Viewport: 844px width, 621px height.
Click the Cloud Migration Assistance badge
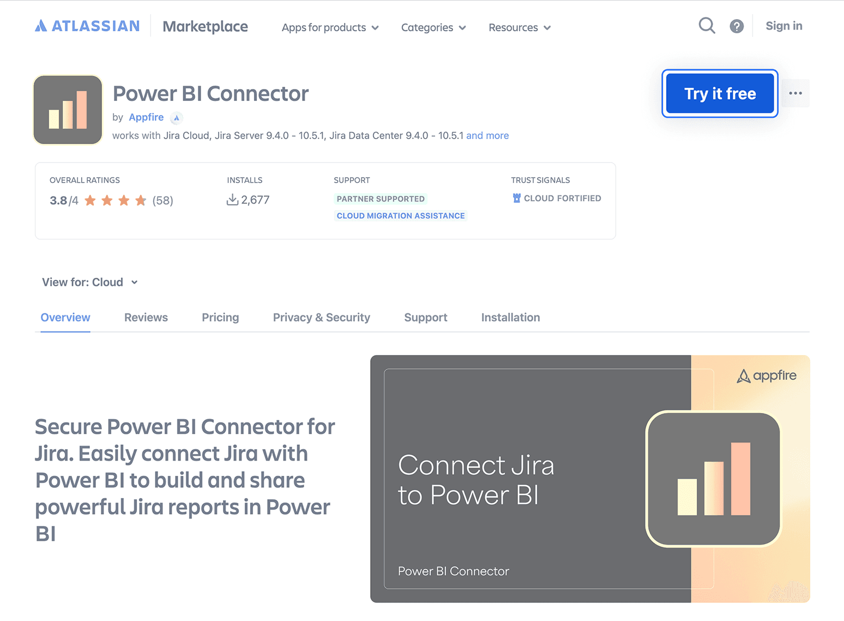[x=401, y=216]
